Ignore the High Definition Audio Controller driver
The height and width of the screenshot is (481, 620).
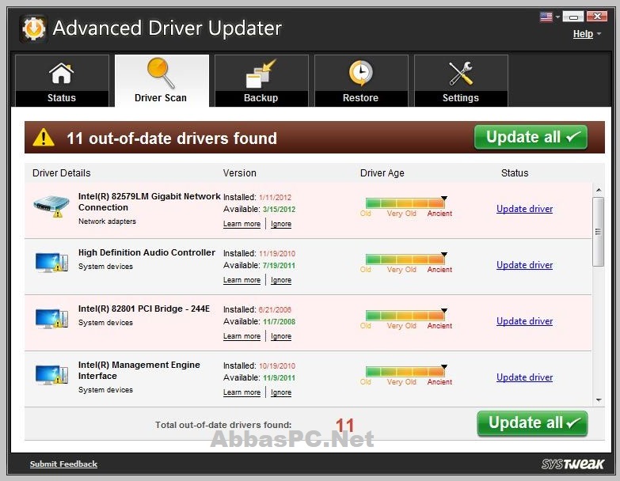pos(281,279)
